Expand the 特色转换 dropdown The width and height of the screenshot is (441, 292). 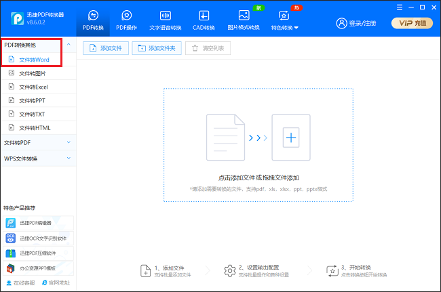(285, 20)
